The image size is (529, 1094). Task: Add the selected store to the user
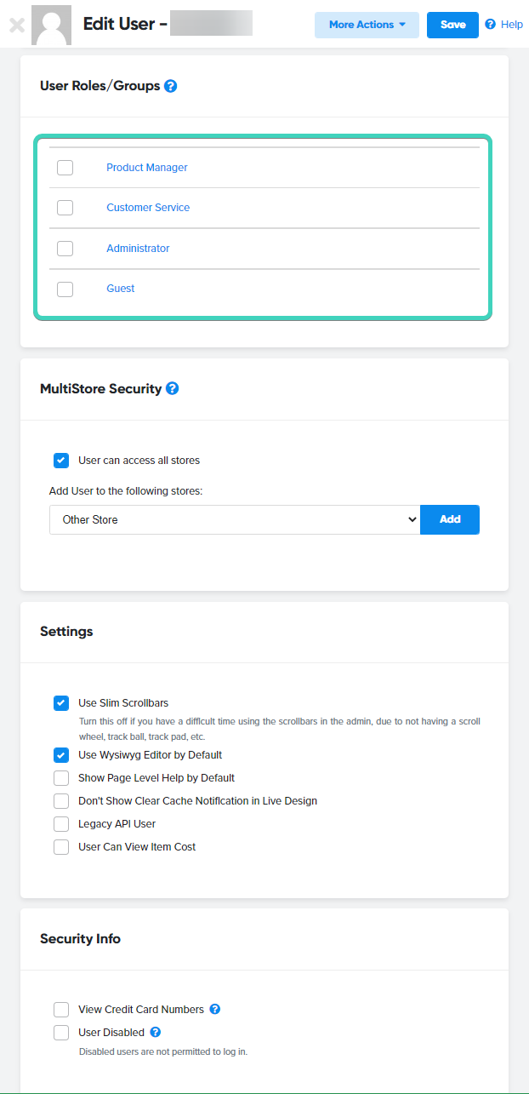[x=449, y=519]
